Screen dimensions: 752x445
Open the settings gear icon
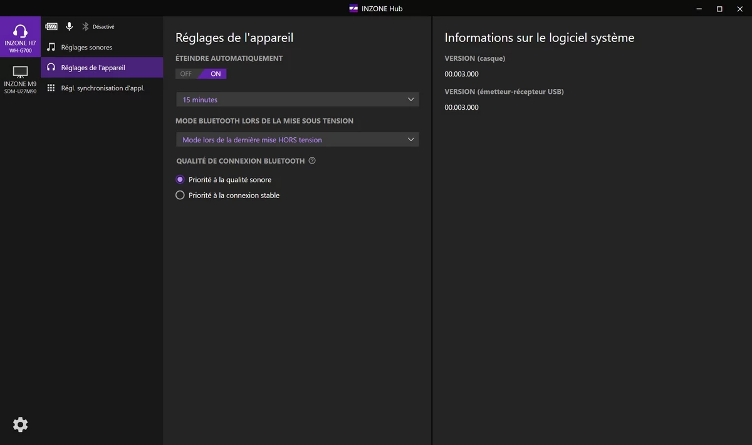pos(20,425)
